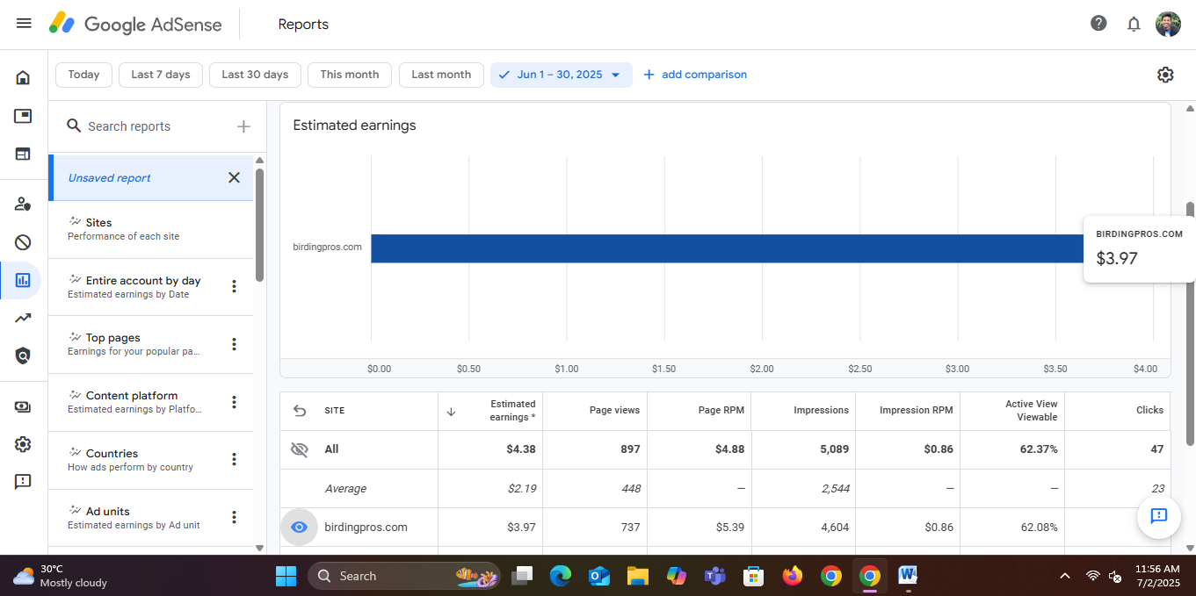The image size is (1196, 596).
Task: Click the birdingpros.com earnings bar
Action: tap(727, 248)
